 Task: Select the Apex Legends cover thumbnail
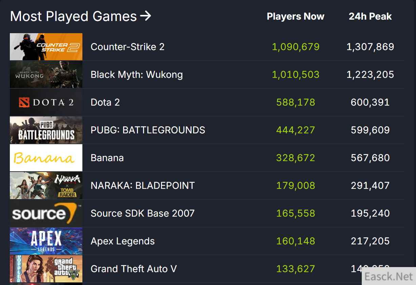click(x=46, y=241)
